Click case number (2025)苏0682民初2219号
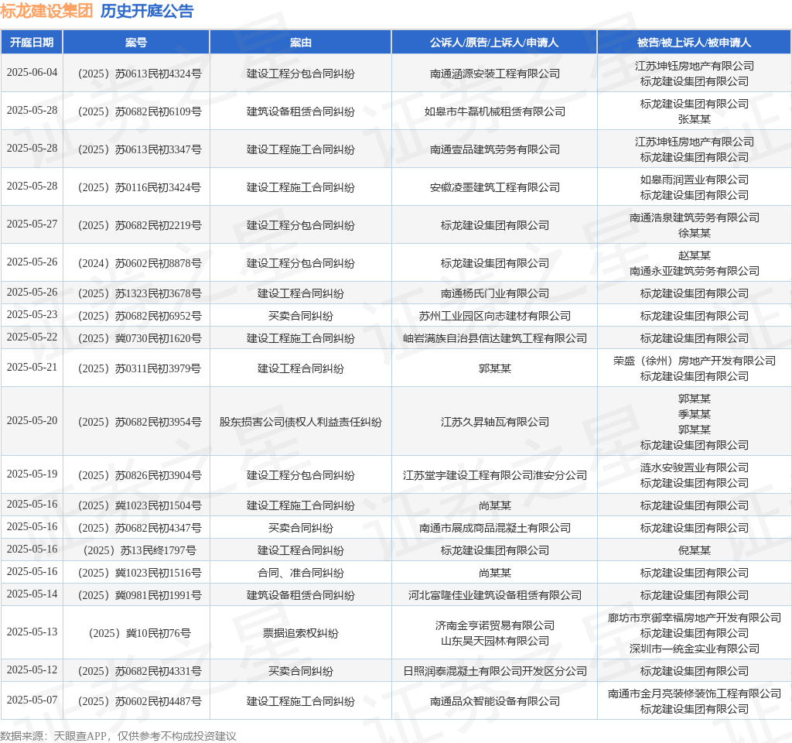This screenshot has height=743, width=792. (139, 225)
